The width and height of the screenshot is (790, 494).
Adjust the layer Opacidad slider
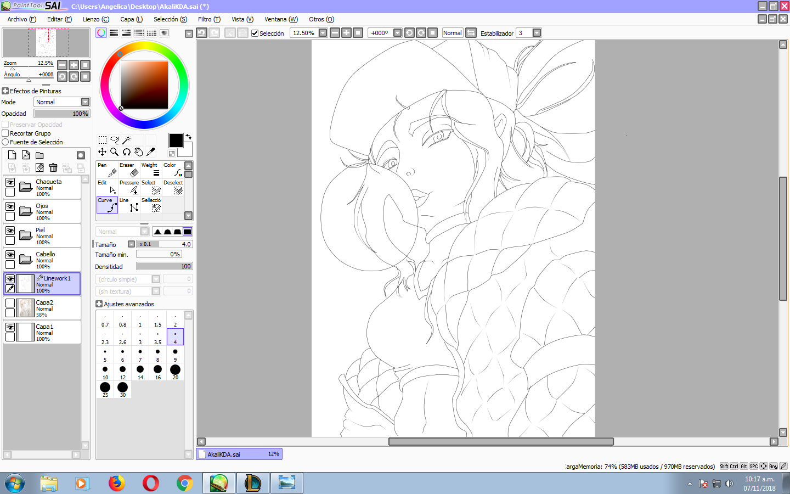(x=61, y=114)
